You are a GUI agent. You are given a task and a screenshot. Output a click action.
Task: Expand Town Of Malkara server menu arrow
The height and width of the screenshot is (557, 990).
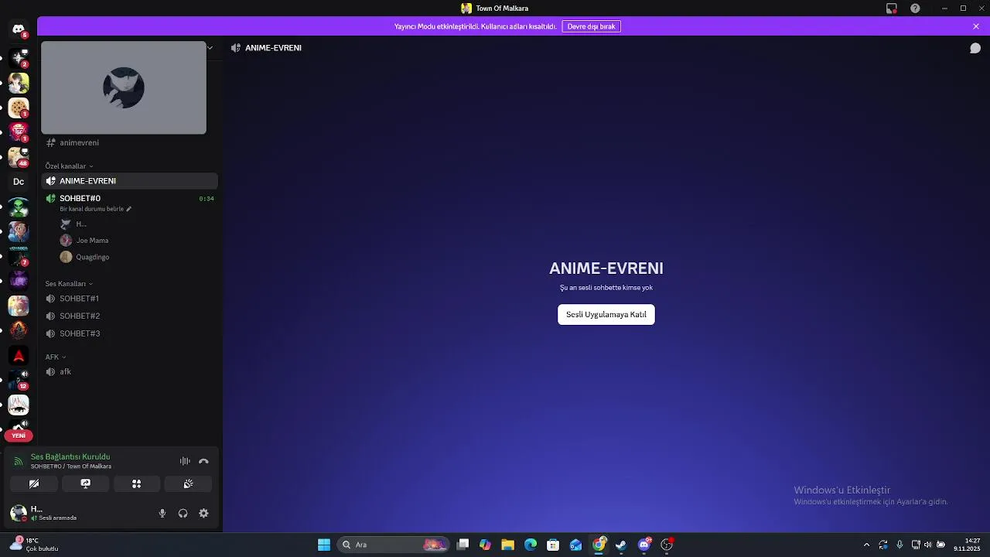(210, 48)
